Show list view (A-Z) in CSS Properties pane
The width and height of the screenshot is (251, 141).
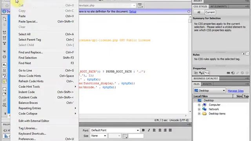point(201,73)
